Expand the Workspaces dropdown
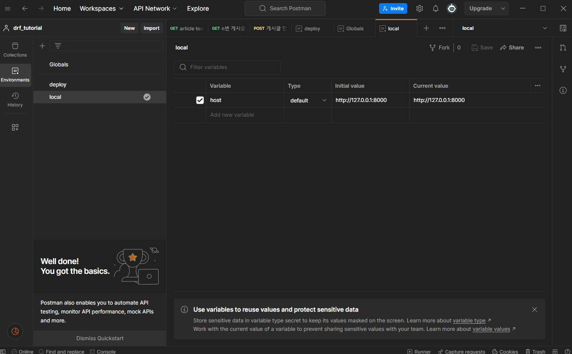Screen dimensions: 572x354 point(102,8)
